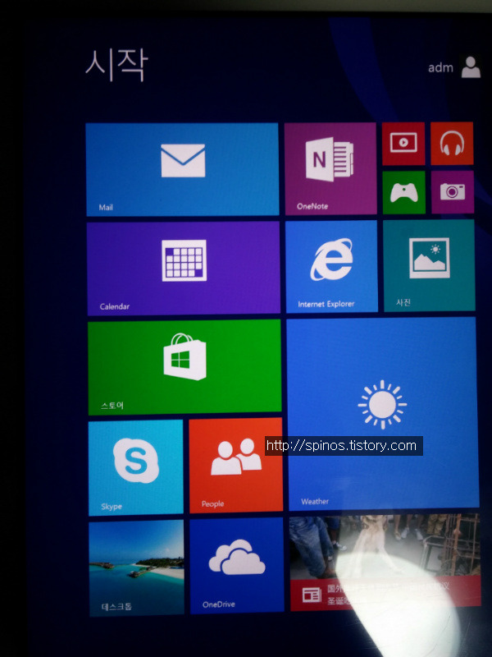
Task: Open the OneNote tile
Action: click(x=330, y=168)
